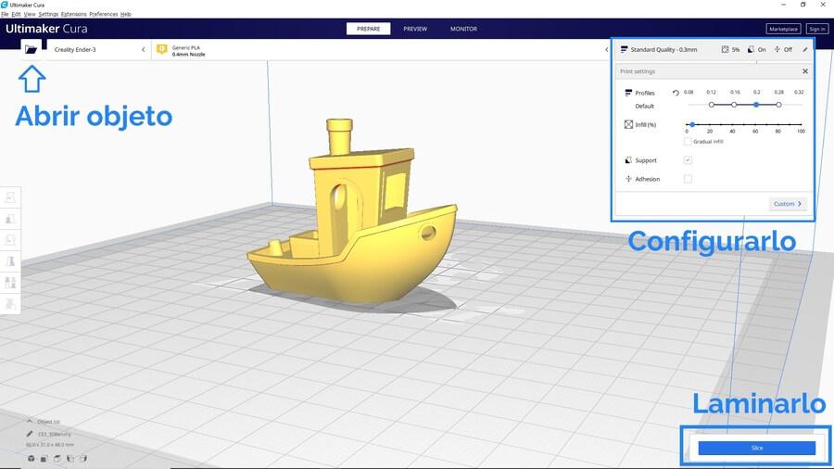Select the Move tool in left toolbar
The height and width of the screenshot is (469, 834).
pos(10,197)
